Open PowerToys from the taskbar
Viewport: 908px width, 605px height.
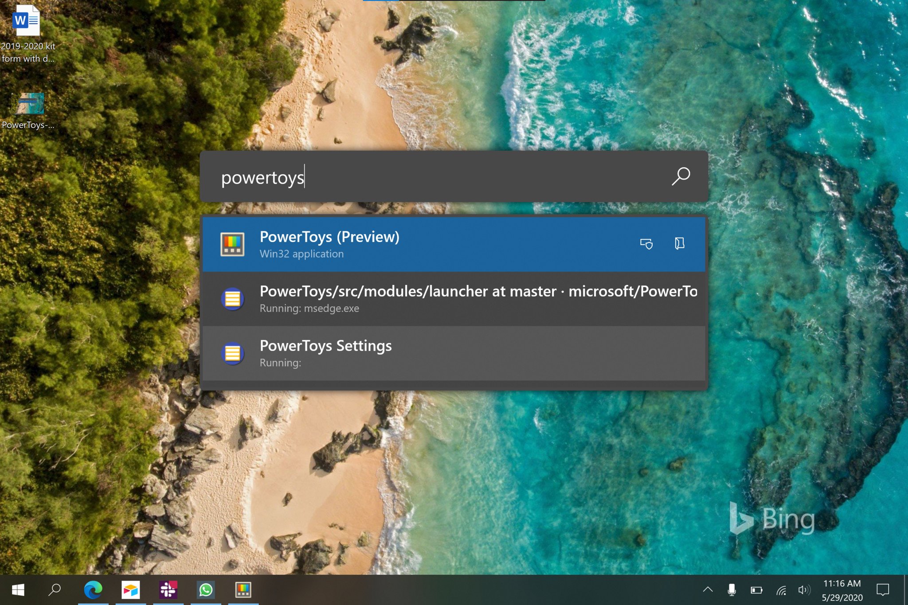[243, 590]
